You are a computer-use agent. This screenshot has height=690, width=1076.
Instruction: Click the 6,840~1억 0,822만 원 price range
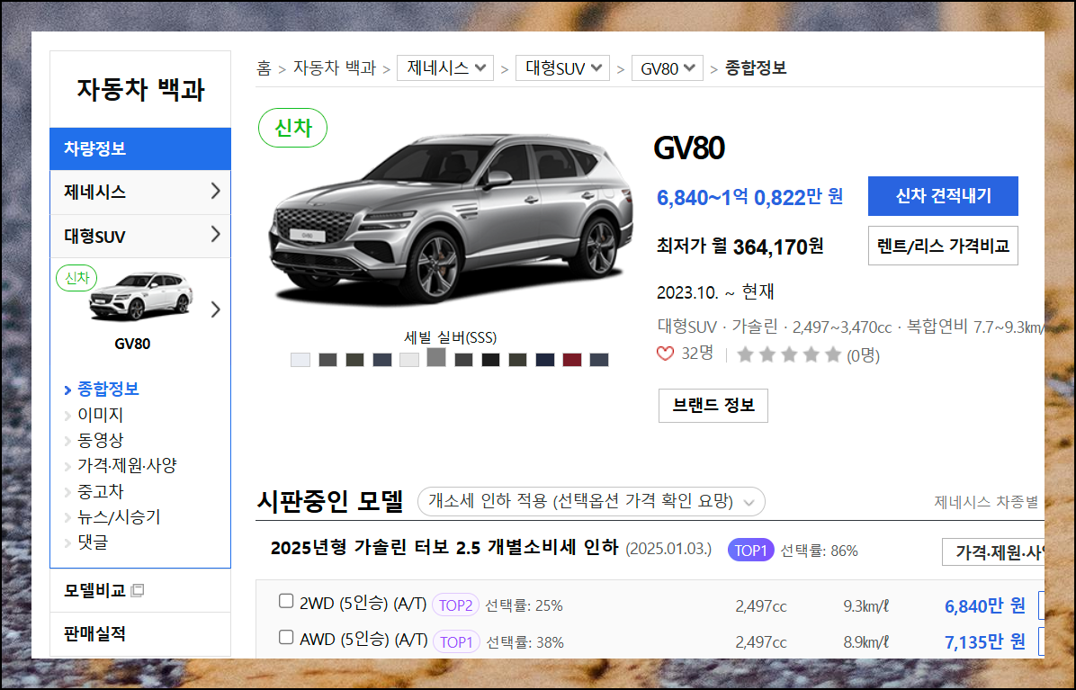tap(749, 197)
